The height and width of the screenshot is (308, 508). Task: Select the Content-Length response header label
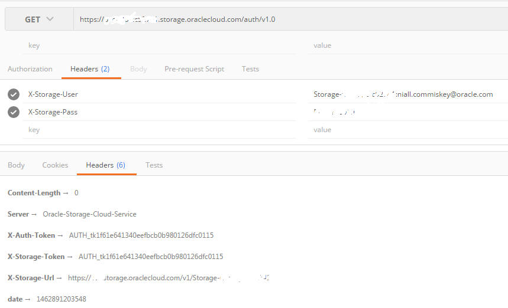(x=34, y=193)
